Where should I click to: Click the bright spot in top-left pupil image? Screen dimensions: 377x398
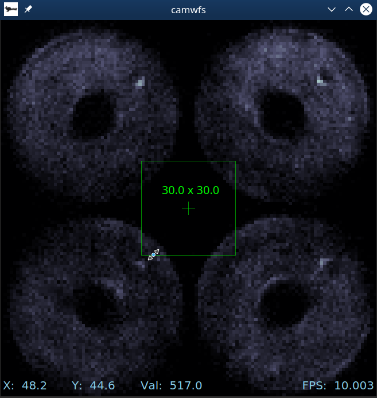coord(140,82)
